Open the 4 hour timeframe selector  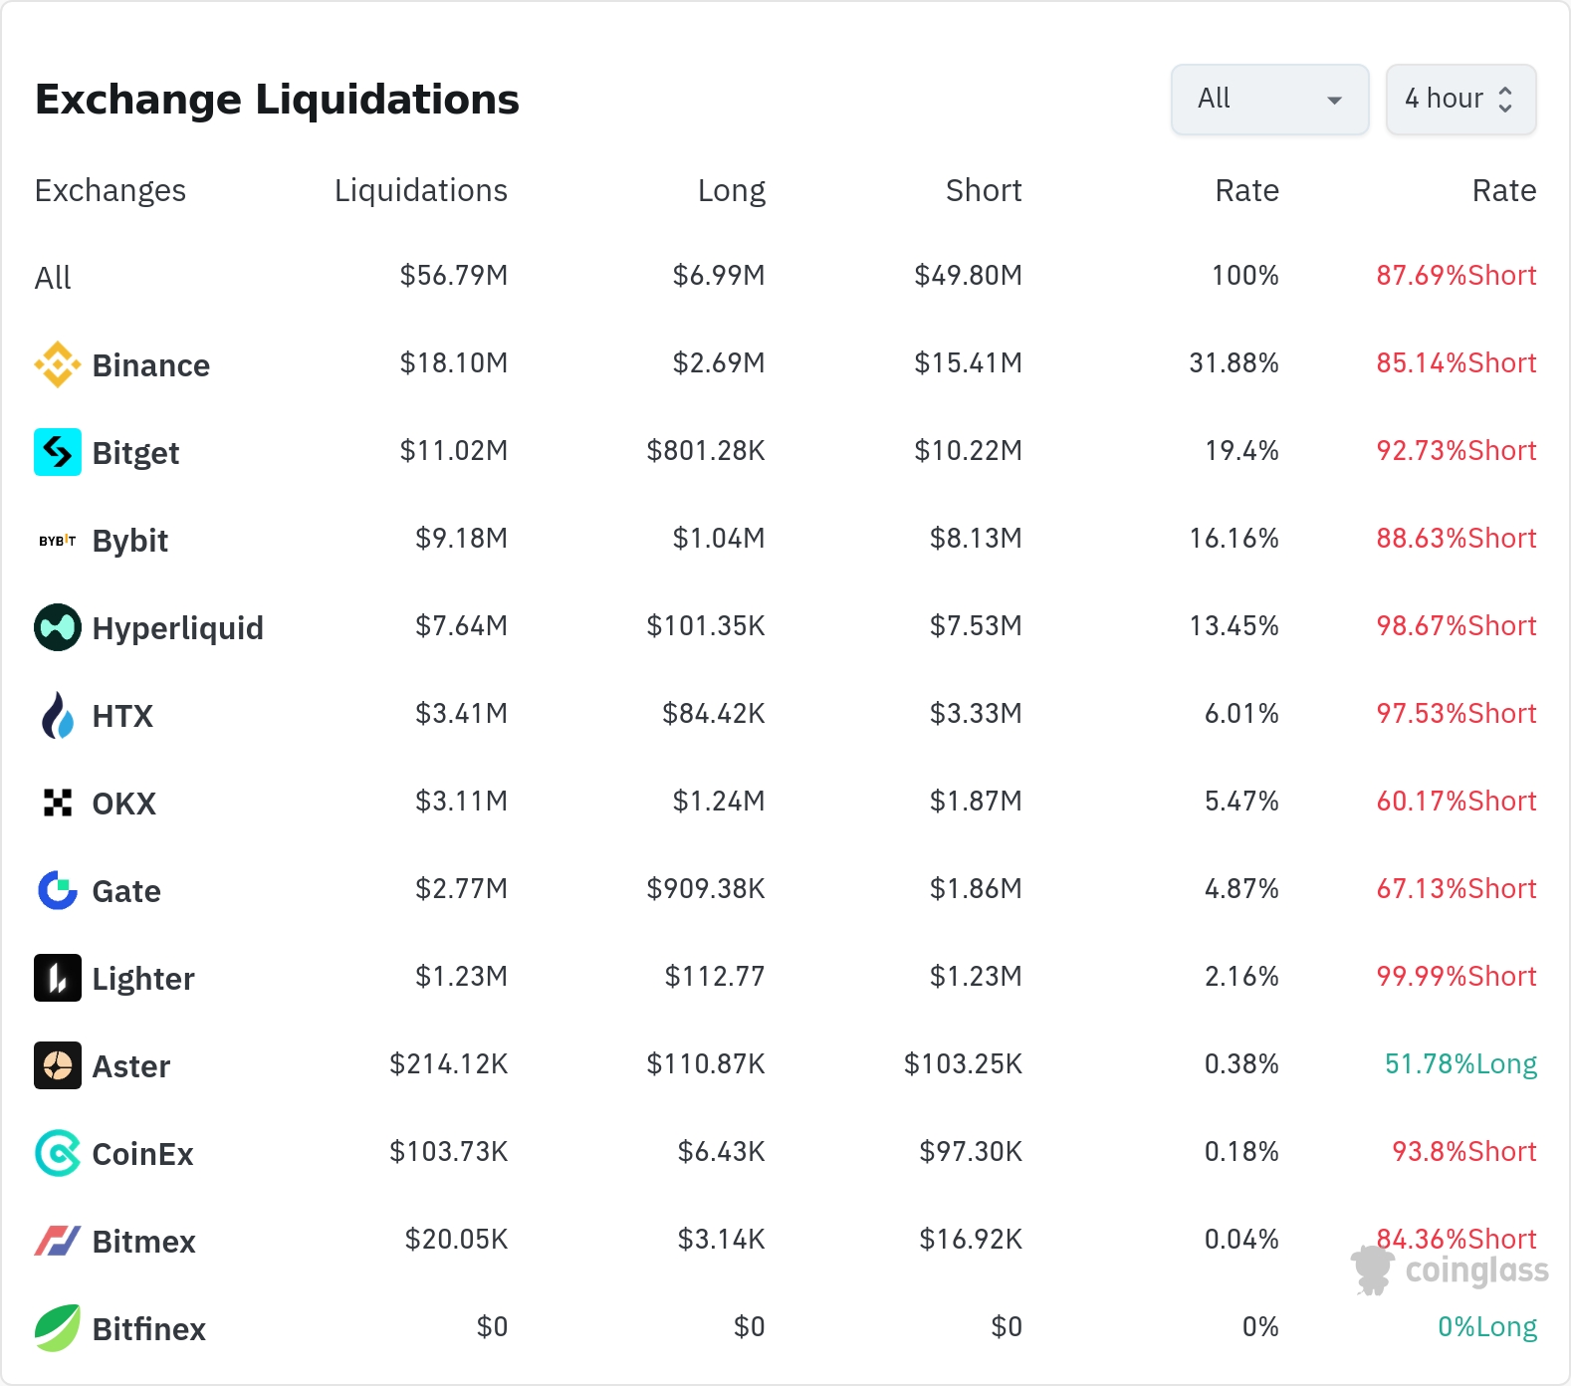point(1460,100)
